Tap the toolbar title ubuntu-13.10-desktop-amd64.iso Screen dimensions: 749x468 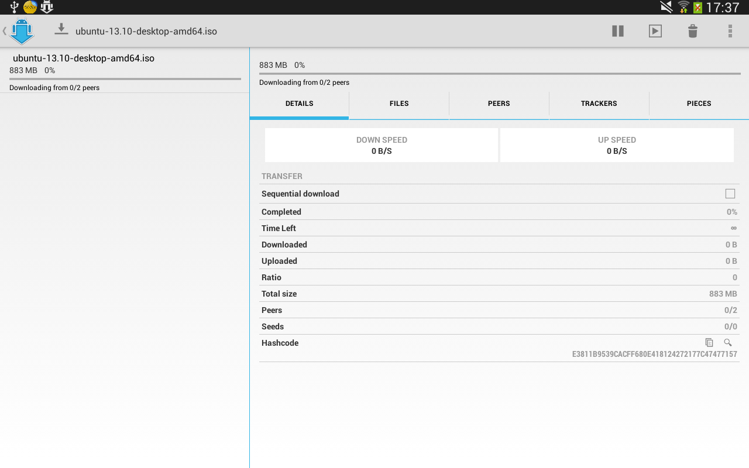[x=146, y=31]
